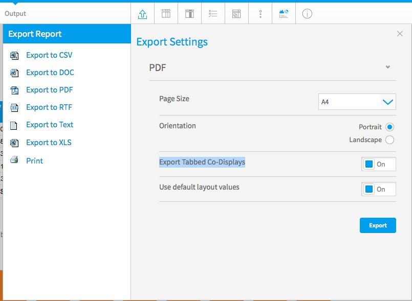
Task: Select Export to PDF option
Action: coord(50,90)
